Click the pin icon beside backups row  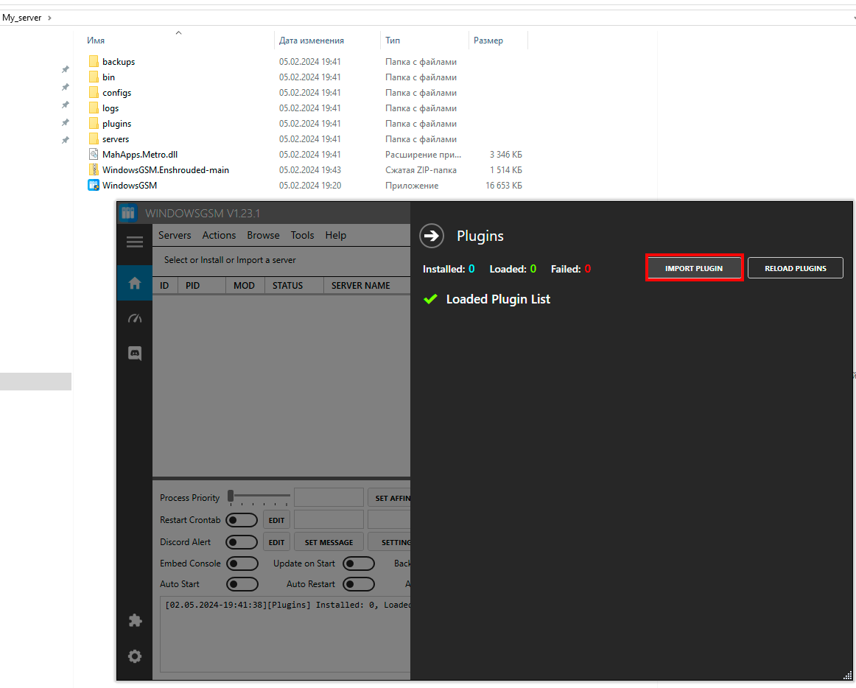tap(65, 69)
